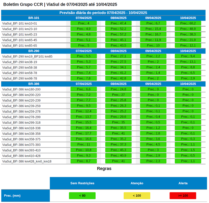
Task: Select the 'BR-290' section header
Action: click(x=34, y=51)
